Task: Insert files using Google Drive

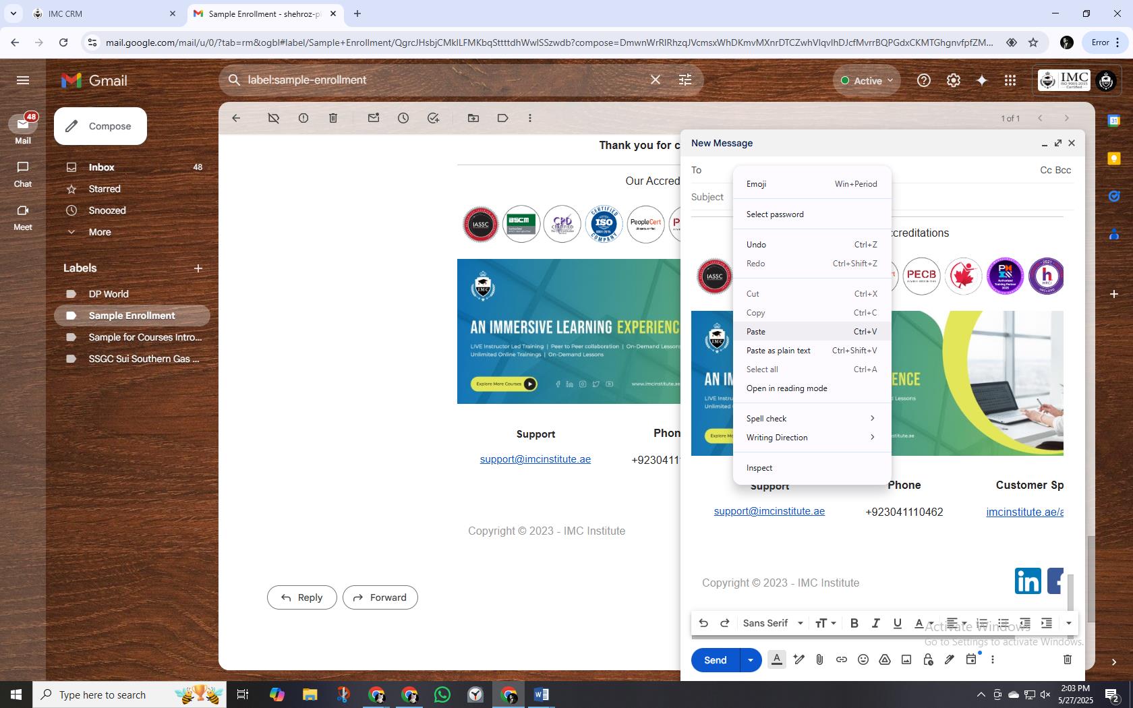Action: tap(885, 659)
